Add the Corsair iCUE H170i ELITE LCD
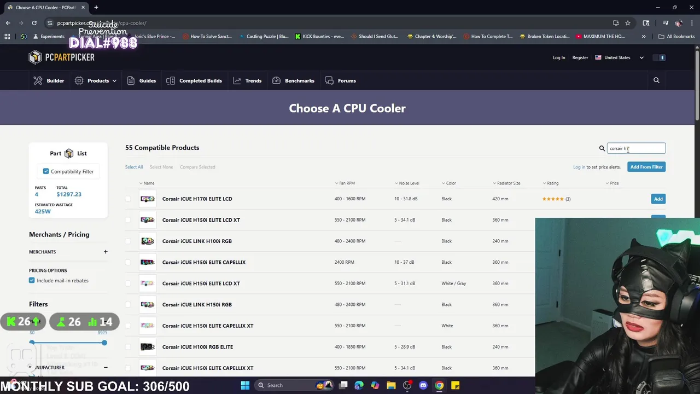 point(658,199)
